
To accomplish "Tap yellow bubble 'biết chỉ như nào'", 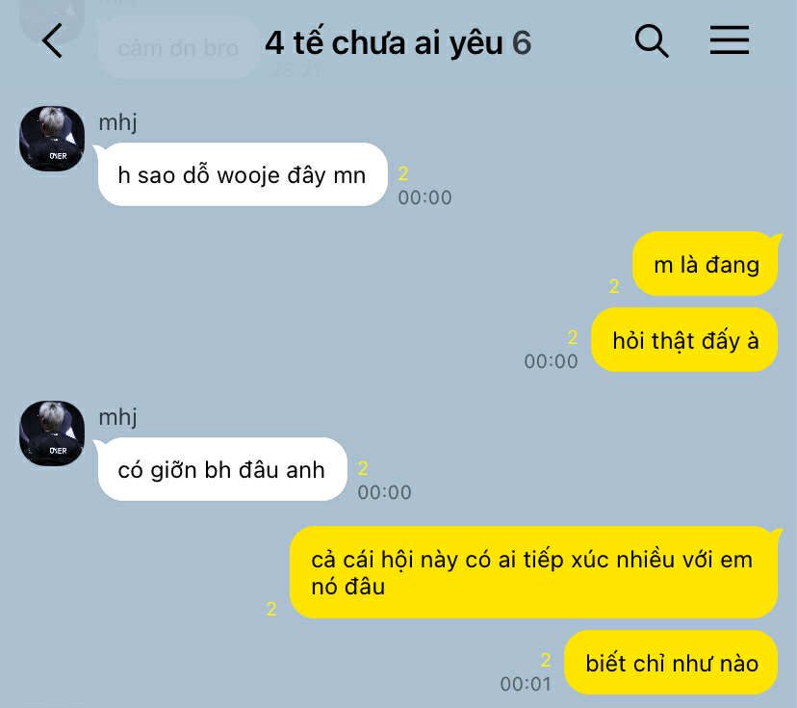I will coord(671,663).
